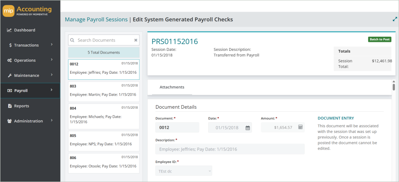Open the Employee ID dropdown
Image resolution: width=399 pixels, height=182 pixels.
pyautogui.click(x=184, y=171)
